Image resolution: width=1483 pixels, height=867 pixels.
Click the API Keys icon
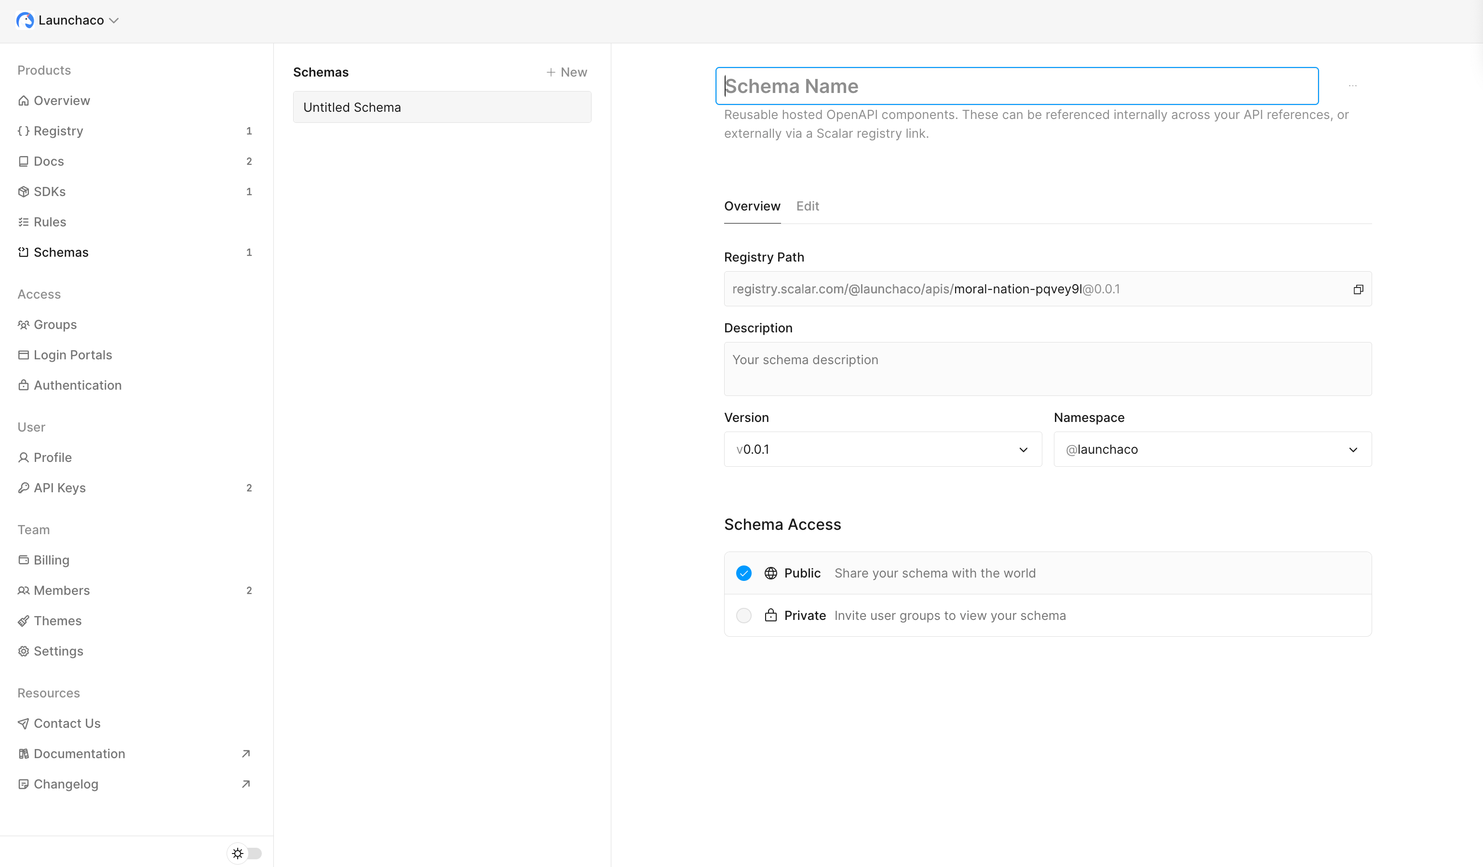coord(24,487)
